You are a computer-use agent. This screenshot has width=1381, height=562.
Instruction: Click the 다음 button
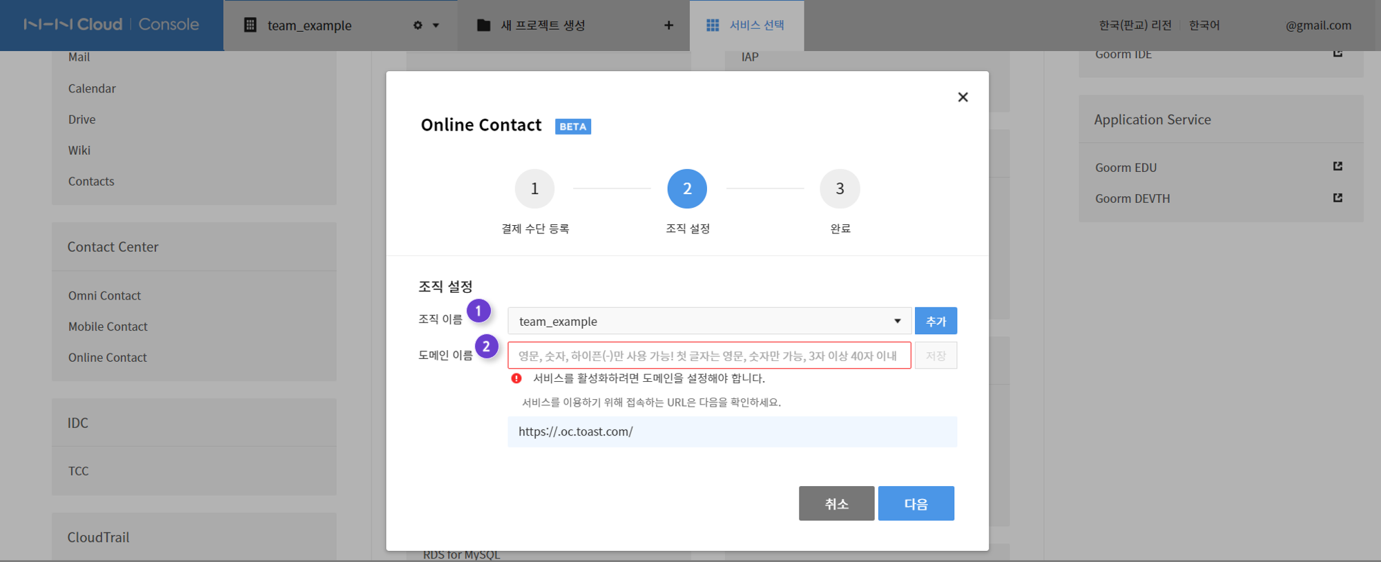(x=916, y=503)
